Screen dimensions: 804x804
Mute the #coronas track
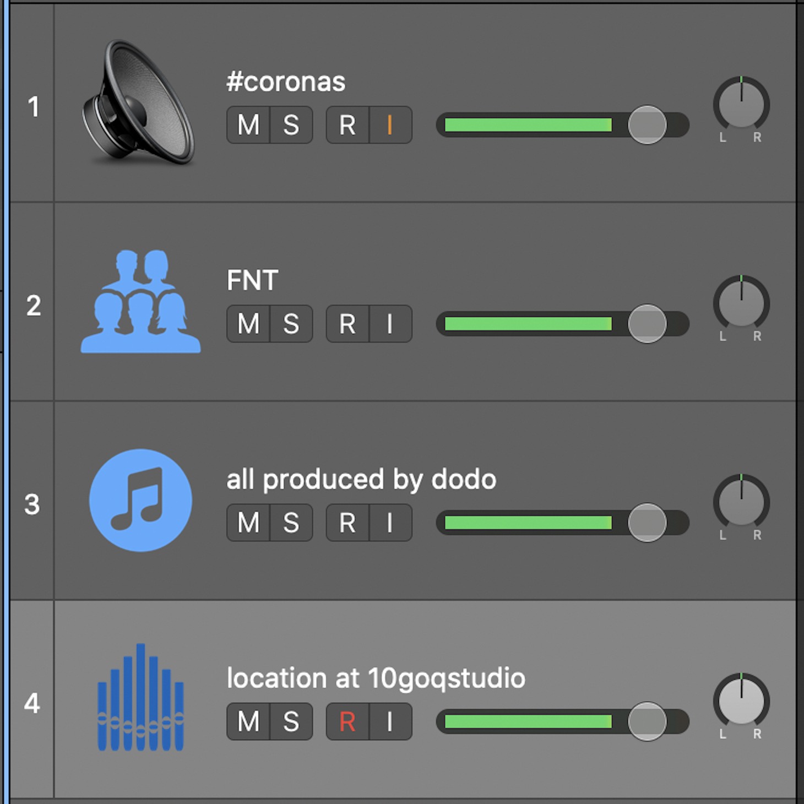[x=248, y=126]
